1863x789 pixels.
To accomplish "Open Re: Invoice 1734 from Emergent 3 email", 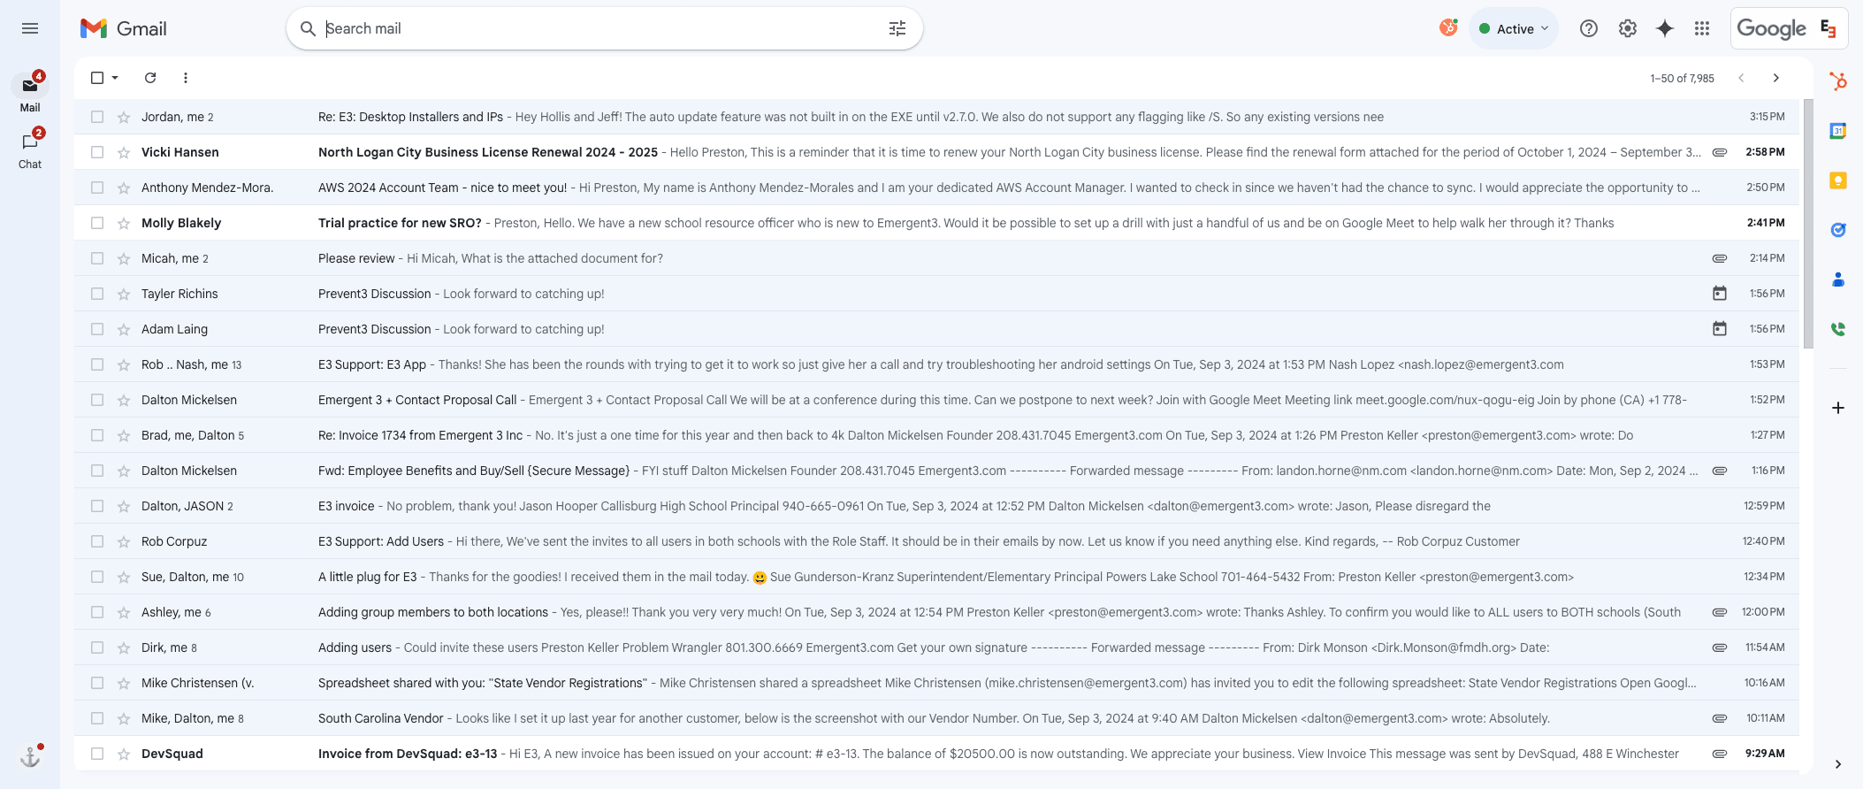I will click(936, 435).
